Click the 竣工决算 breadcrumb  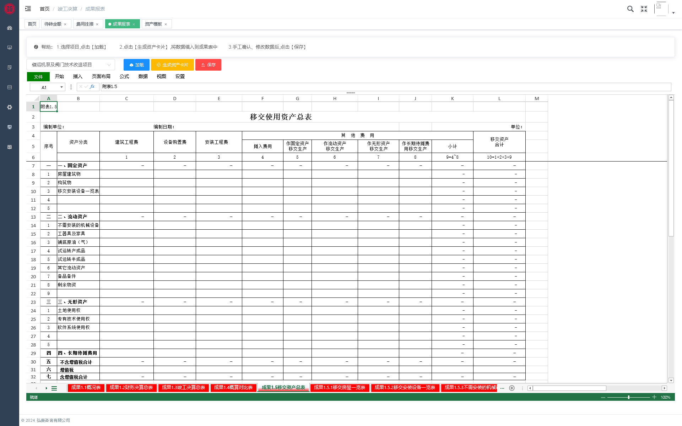pos(67,9)
